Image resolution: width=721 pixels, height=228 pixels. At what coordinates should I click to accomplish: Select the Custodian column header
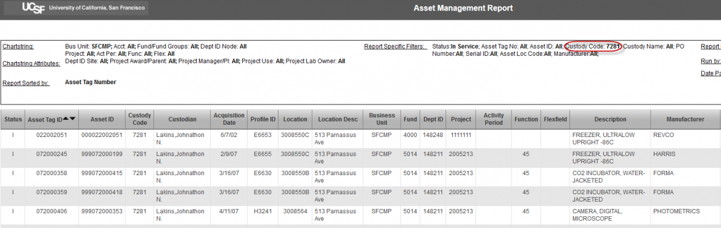point(182,119)
